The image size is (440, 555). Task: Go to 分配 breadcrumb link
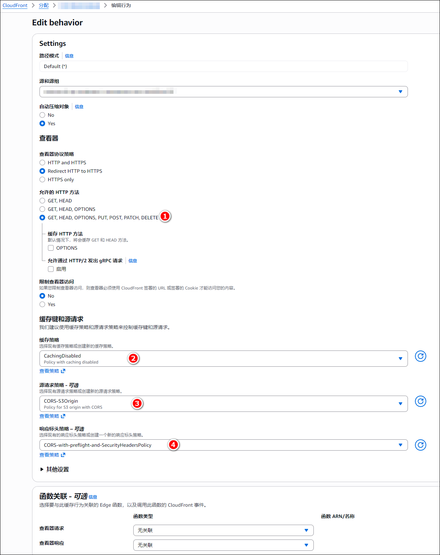click(x=44, y=5)
